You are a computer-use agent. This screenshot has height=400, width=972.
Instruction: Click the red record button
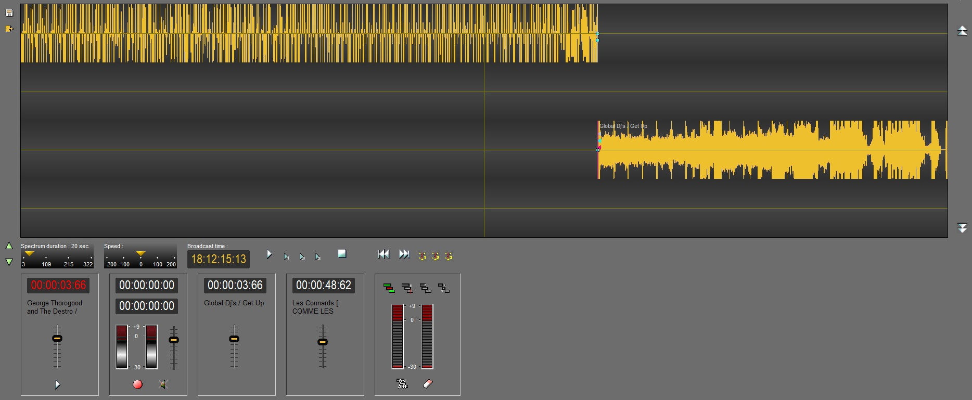pos(137,384)
